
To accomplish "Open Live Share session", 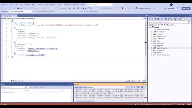I will pos(169,8).
